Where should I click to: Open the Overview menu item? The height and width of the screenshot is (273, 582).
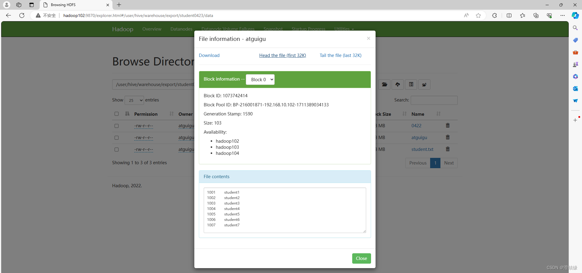pyautogui.click(x=152, y=29)
